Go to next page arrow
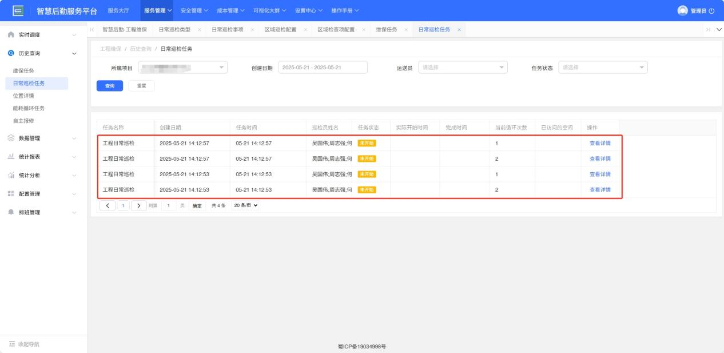Viewport: 724px width, 353px height. (x=138, y=205)
